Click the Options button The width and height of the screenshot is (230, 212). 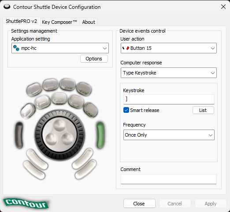(x=94, y=59)
